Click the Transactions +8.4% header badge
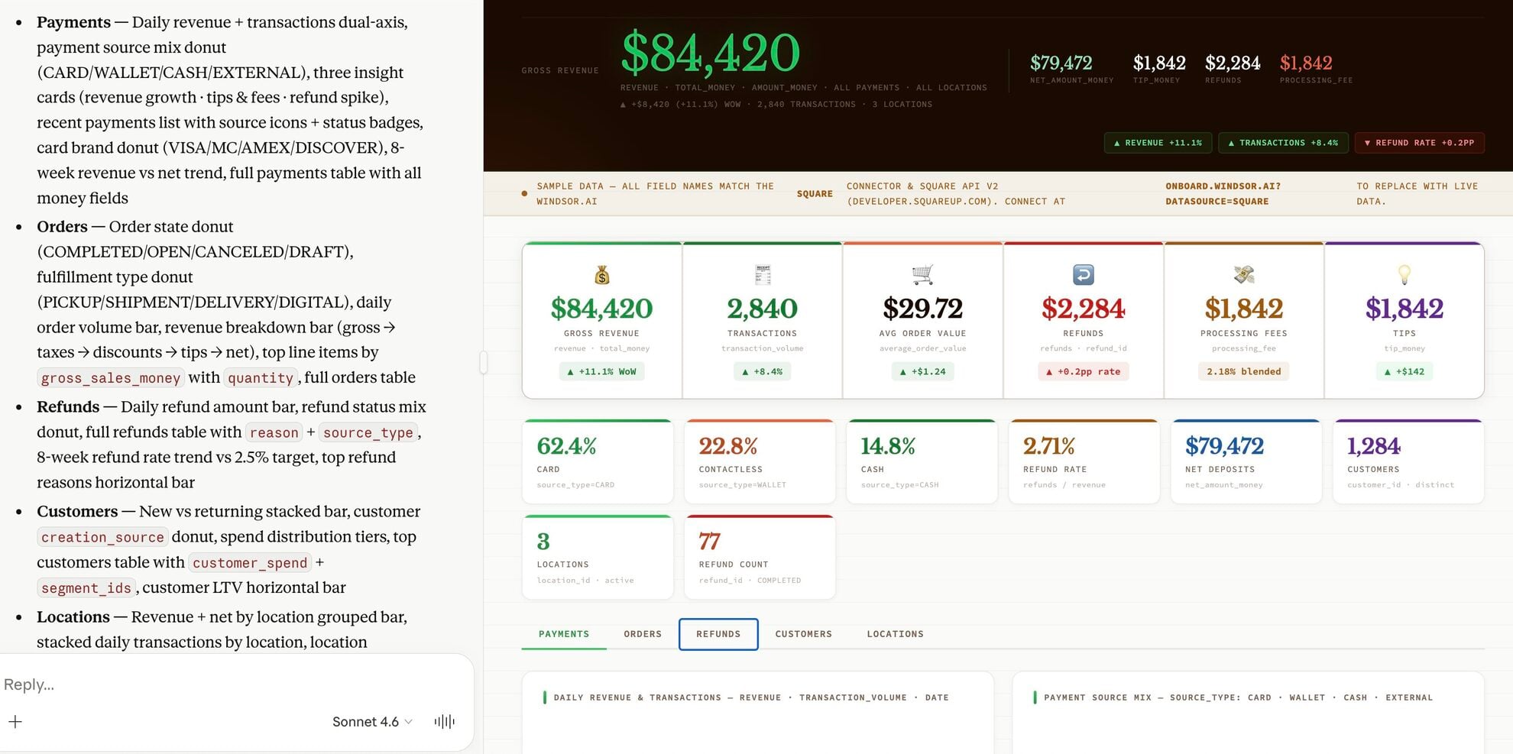 (1283, 143)
